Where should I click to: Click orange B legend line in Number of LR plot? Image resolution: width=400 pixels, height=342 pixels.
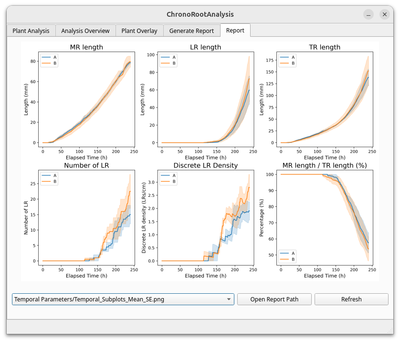pyautogui.click(x=46, y=182)
